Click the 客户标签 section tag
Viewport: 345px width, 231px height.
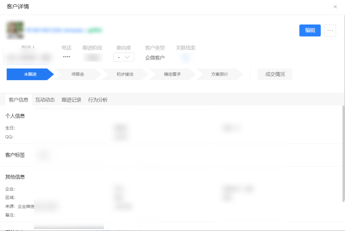pyautogui.click(x=43, y=156)
